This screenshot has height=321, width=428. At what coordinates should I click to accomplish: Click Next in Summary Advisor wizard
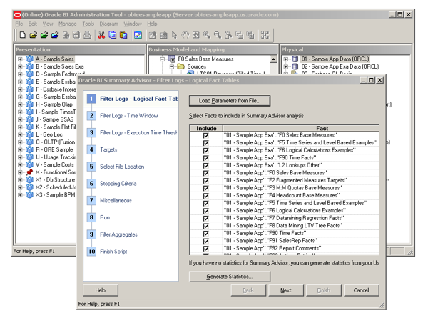pos(286,290)
